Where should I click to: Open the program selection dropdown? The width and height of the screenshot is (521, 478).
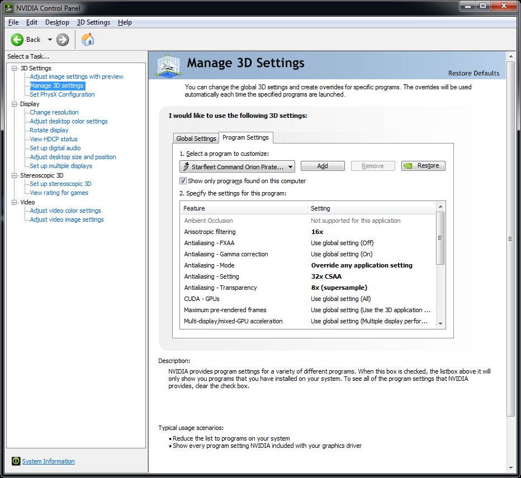click(291, 166)
